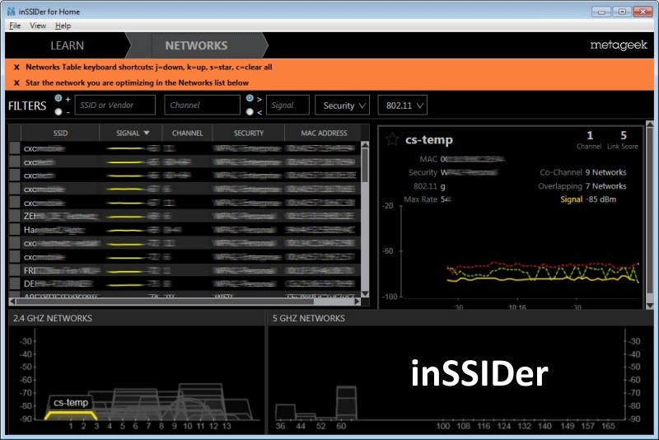Click the details panel scroll-up arrow

pyautogui.click(x=650, y=124)
